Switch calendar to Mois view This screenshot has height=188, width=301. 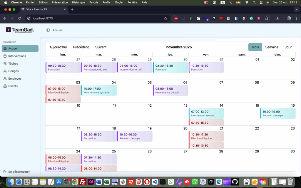click(x=255, y=47)
